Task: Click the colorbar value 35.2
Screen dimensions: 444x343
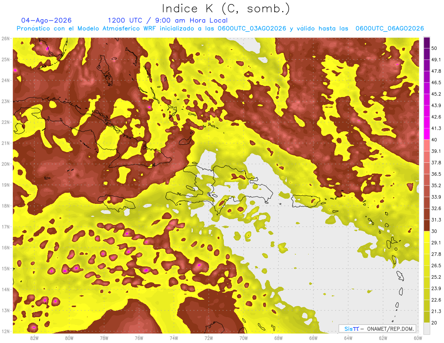Action: (x=436, y=185)
